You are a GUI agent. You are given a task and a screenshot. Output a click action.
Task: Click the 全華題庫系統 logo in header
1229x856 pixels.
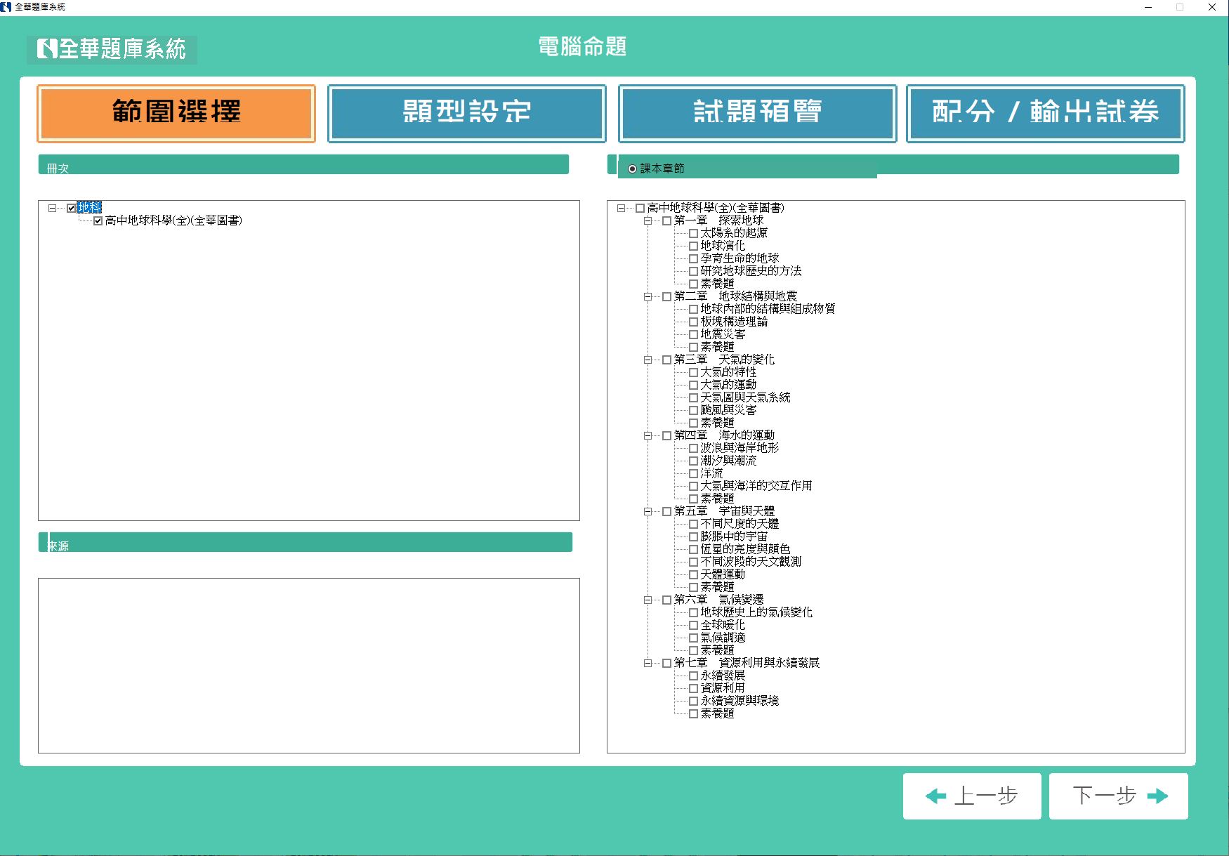[x=112, y=49]
